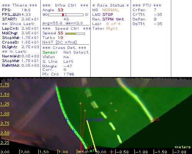192x154 pixels.
Task: Click the N+kT [DC nfnd] status line
Action: coord(60,42)
